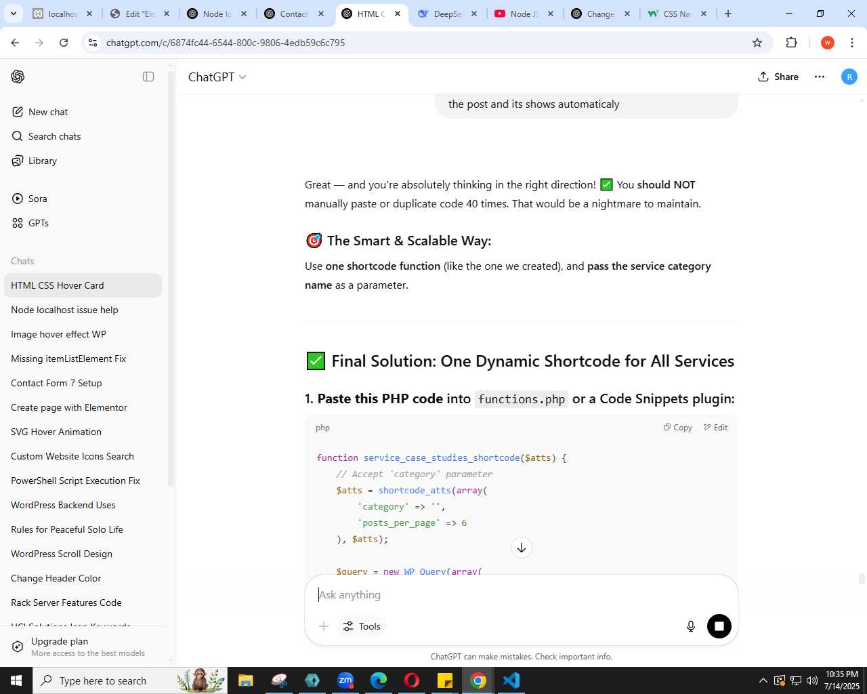Open the WordPress Scroll Design chat
867x694 pixels.
pyautogui.click(x=83, y=554)
